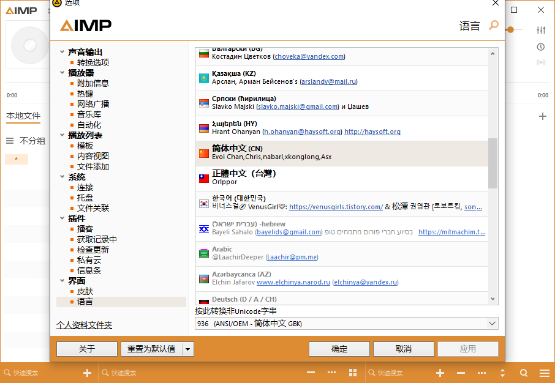Click the grid view icon in the bottom bar
This screenshot has height=383, width=555.
[353, 373]
